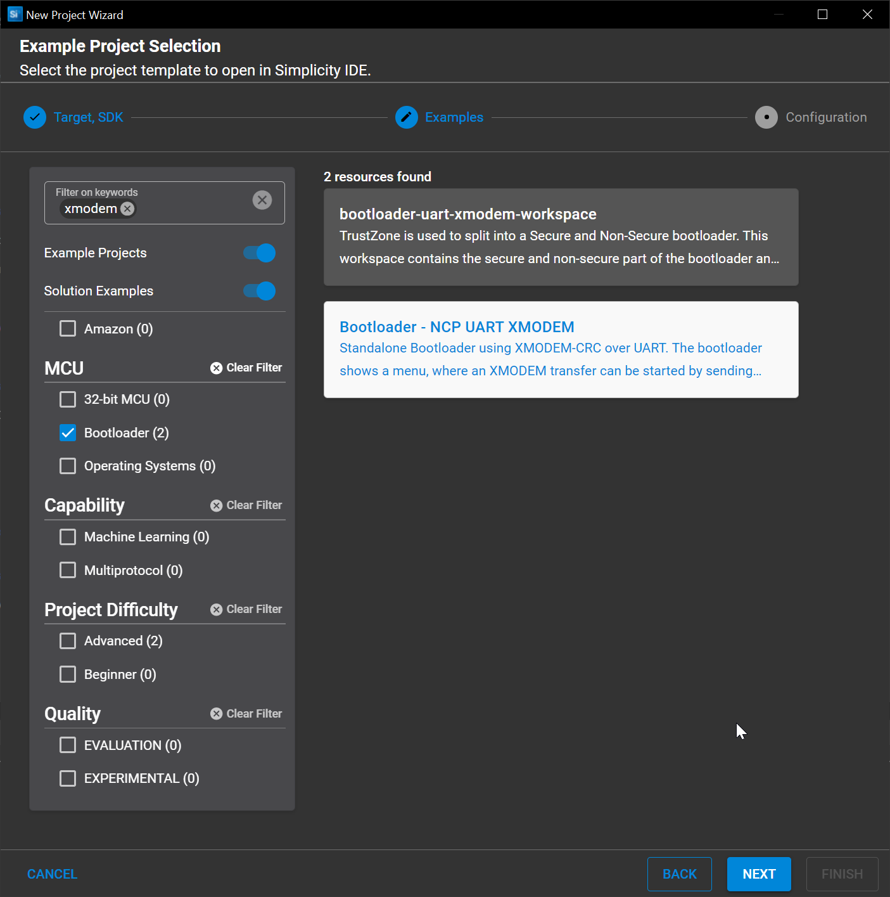
Task: Click the 'Project Difficulty' section heading
Action: tap(111, 610)
